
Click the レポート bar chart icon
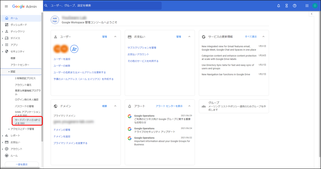point(7,136)
